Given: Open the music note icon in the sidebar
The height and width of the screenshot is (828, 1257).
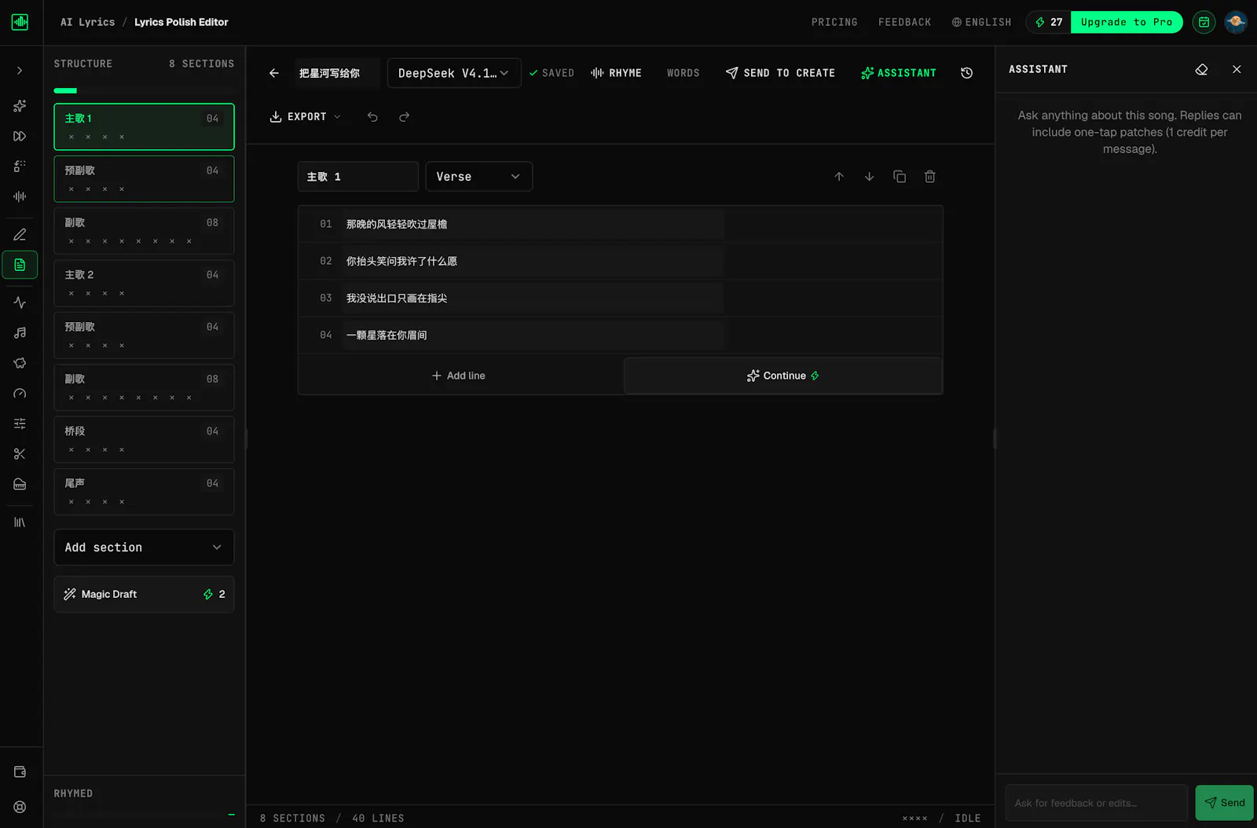Looking at the screenshot, I should [20, 333].
